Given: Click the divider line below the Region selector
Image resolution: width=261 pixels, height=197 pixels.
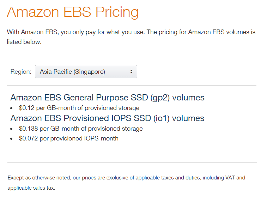Looking at the screenshot, I should click(131, 85).
